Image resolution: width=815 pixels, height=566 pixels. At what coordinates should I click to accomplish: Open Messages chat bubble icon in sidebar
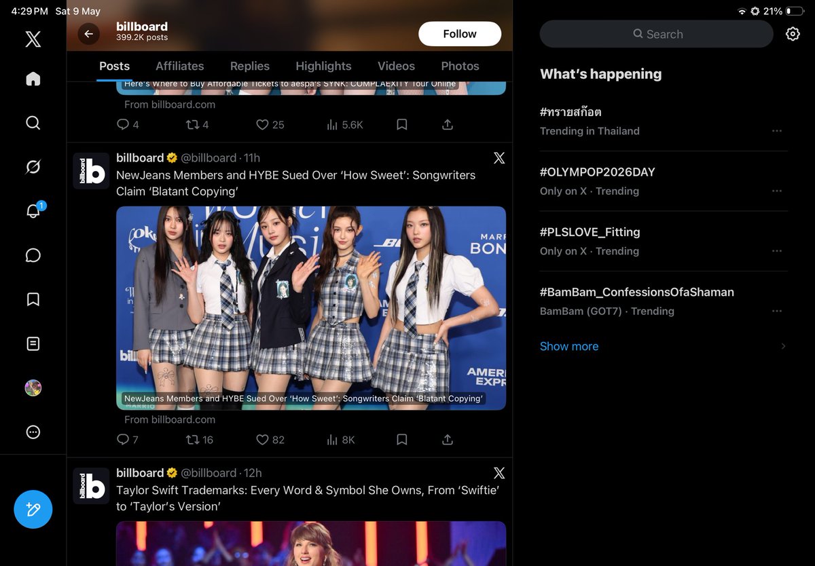pos(33,255)
